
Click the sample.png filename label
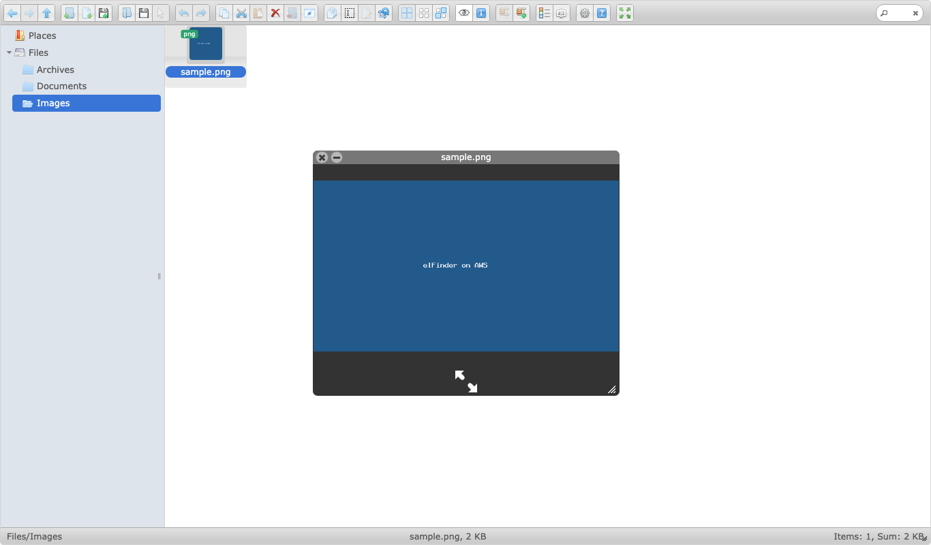coord(206,72)
